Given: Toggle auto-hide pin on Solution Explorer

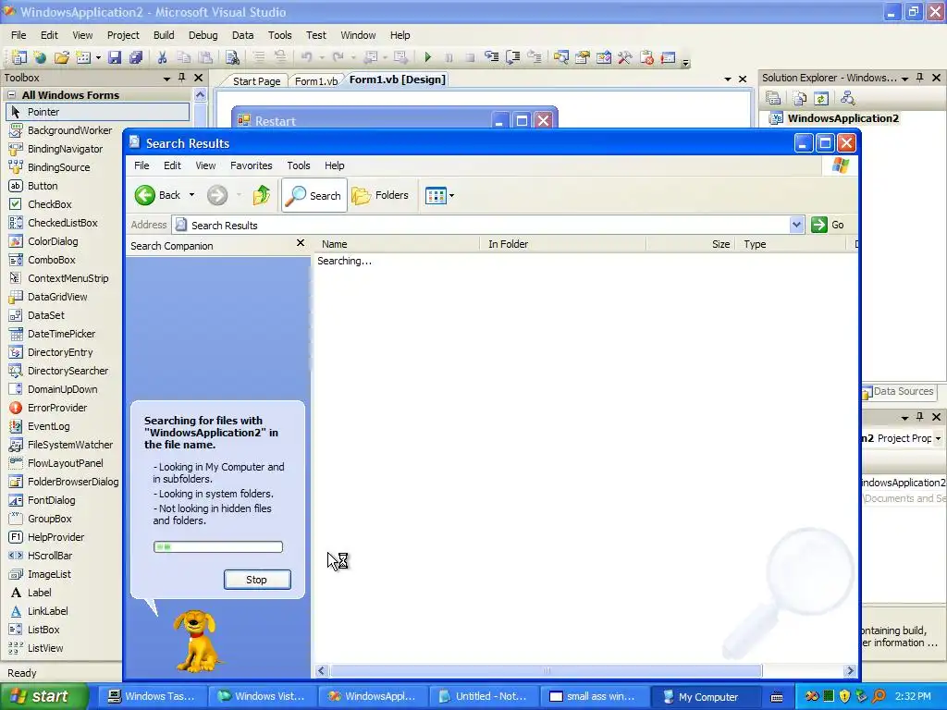Looking at the screenshot, I should click(920, 78).
